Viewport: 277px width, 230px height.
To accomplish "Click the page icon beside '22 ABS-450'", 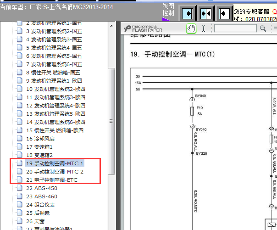I will (x=19, y=188).
